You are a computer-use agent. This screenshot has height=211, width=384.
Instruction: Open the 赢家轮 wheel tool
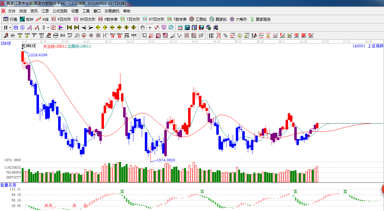218,19
